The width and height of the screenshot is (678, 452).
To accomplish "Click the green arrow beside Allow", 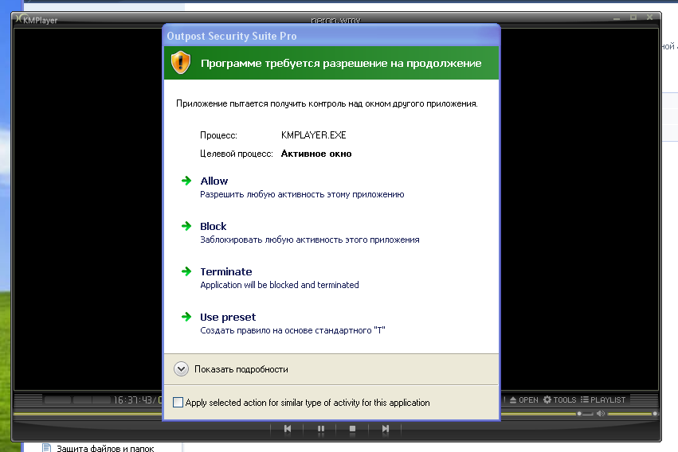I will (x=186, y=181).
